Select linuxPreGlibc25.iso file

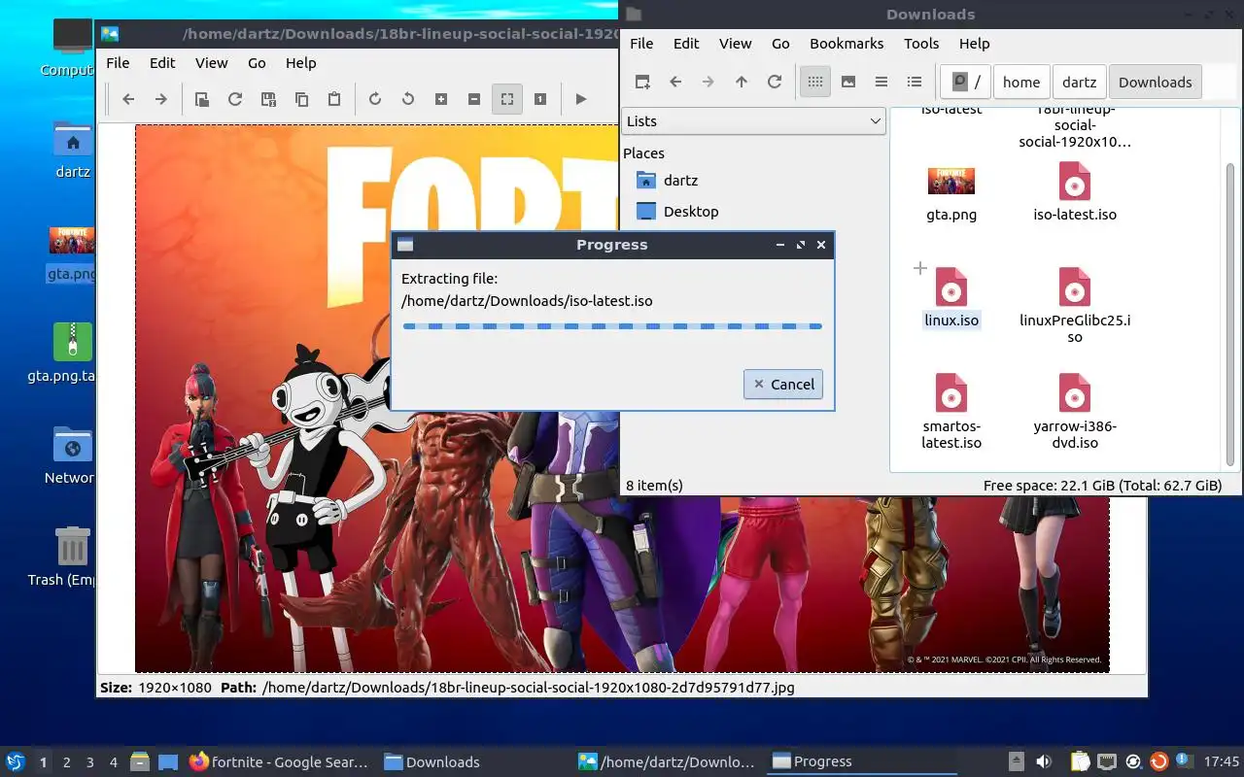point(1075,306)
